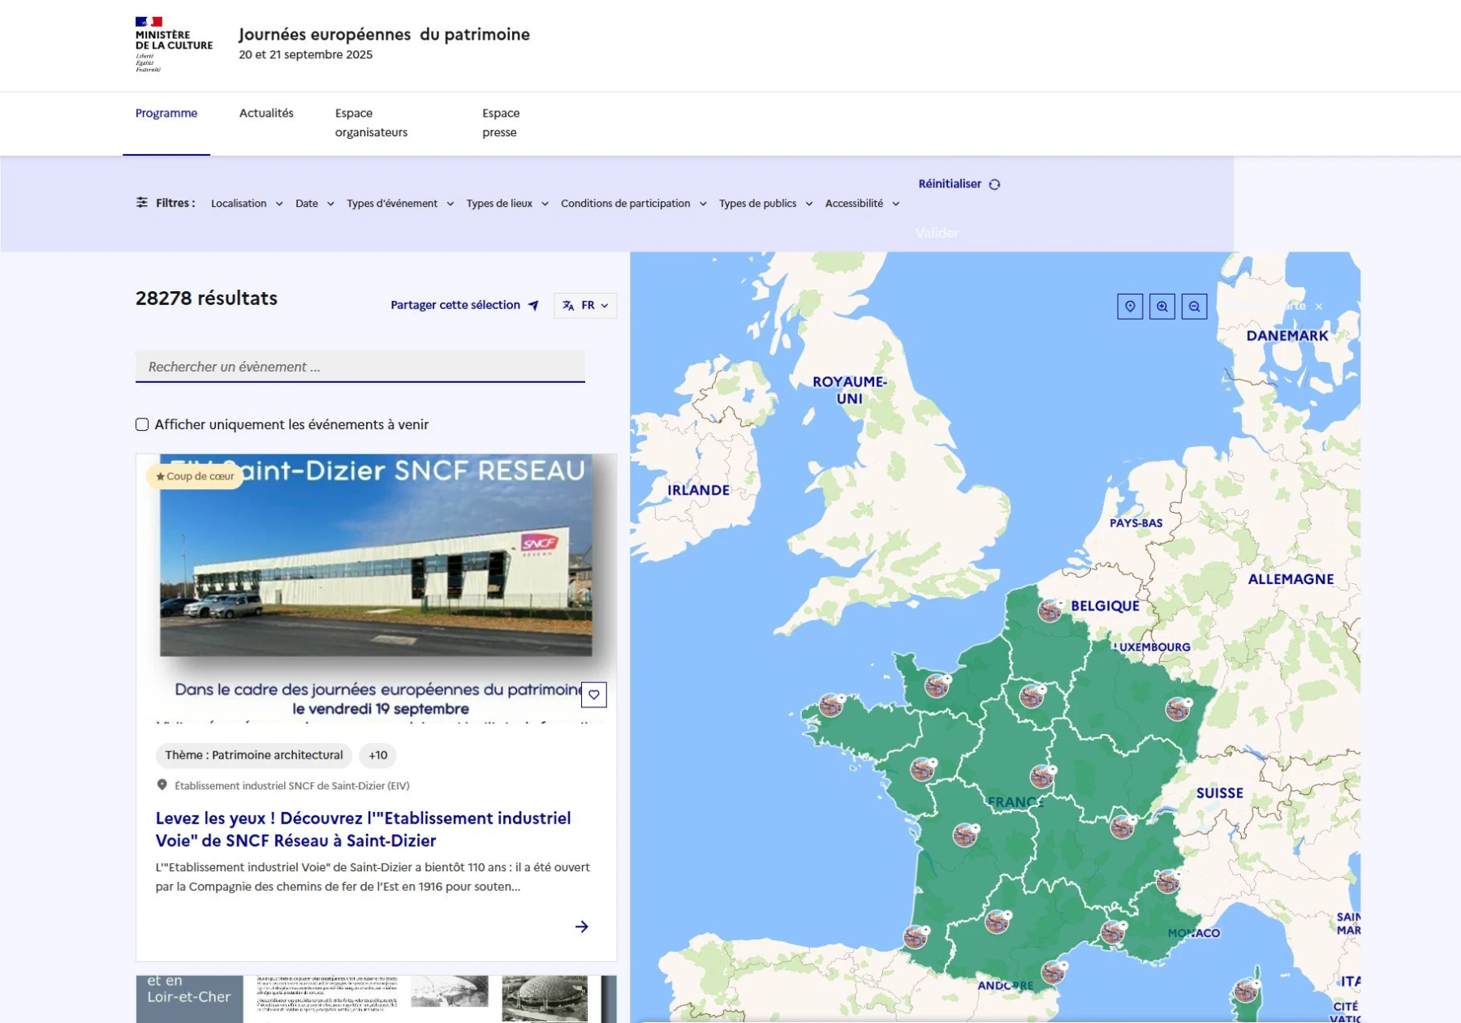Close the map legend with the x
Viewport: 1461px width, 1023px height.
click(1320, 307)
